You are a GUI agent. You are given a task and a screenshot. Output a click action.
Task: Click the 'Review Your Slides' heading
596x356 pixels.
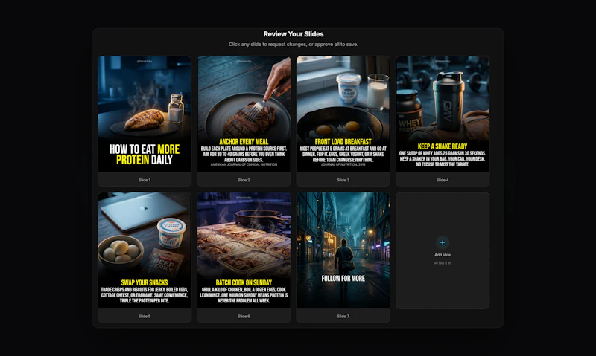(294, 34)
